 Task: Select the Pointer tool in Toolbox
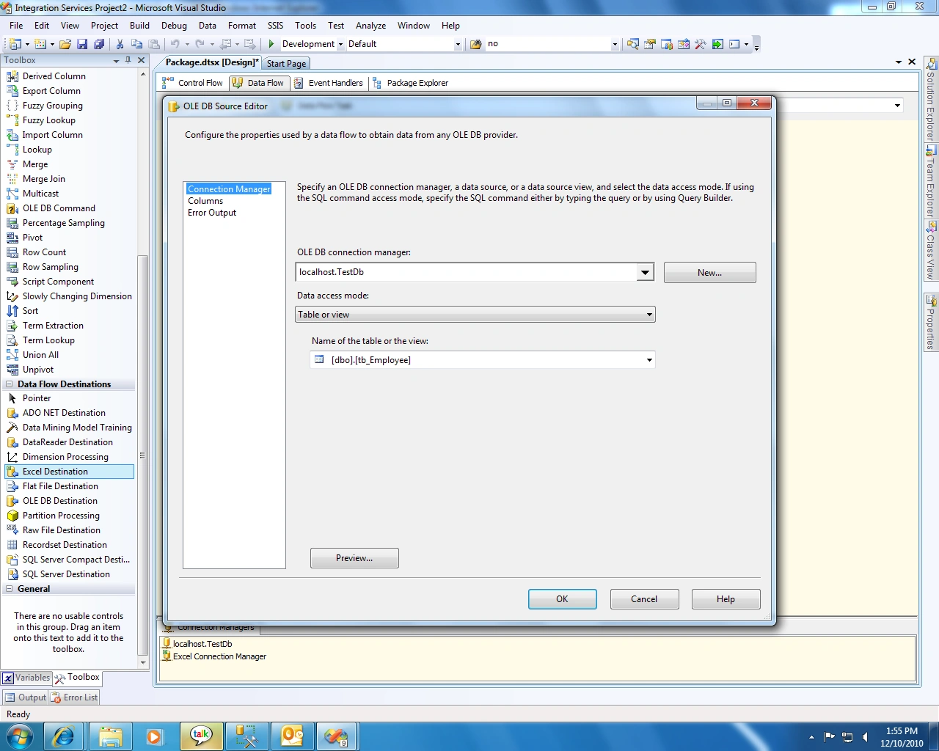[70, 398]
